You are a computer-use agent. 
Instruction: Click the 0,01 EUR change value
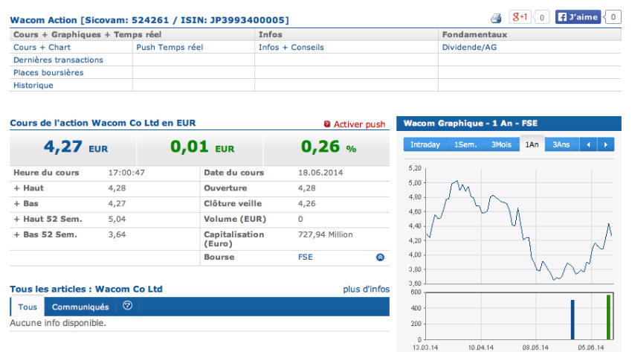coord(202,147)
